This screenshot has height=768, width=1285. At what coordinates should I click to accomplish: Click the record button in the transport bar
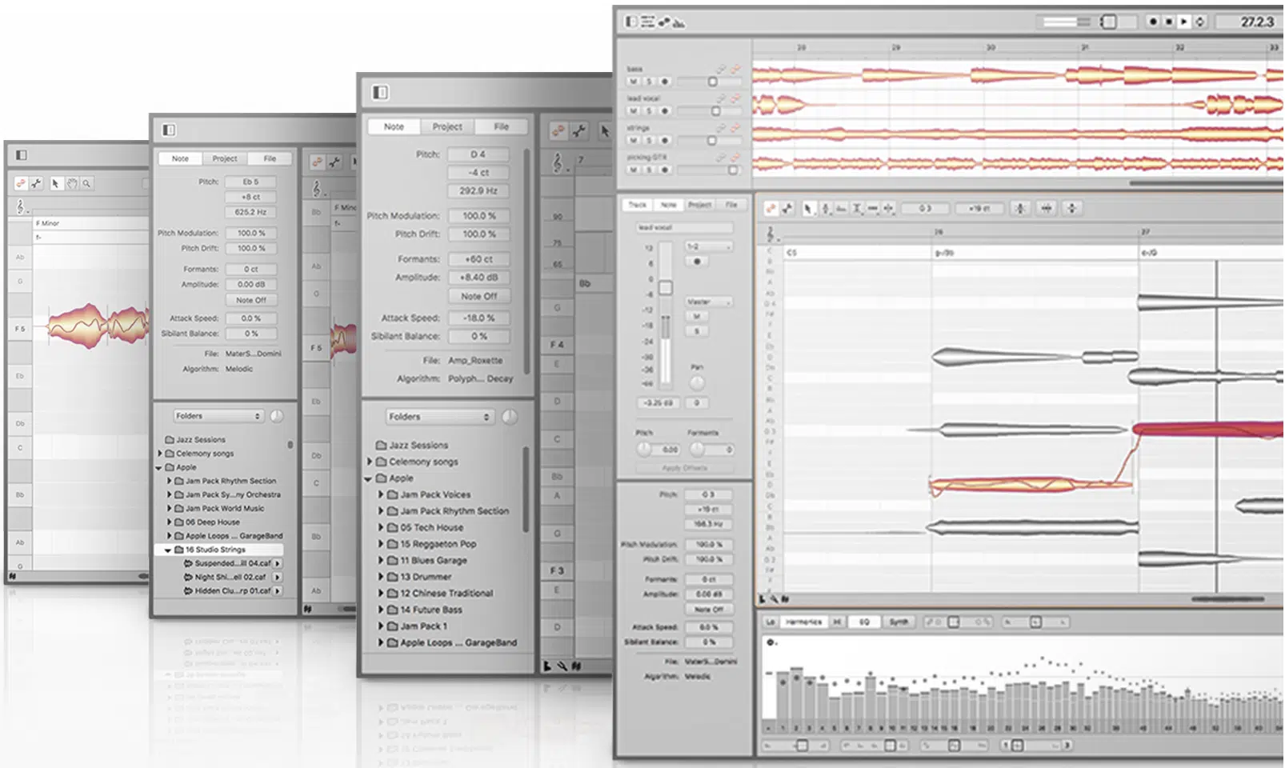coord(1153,22)
